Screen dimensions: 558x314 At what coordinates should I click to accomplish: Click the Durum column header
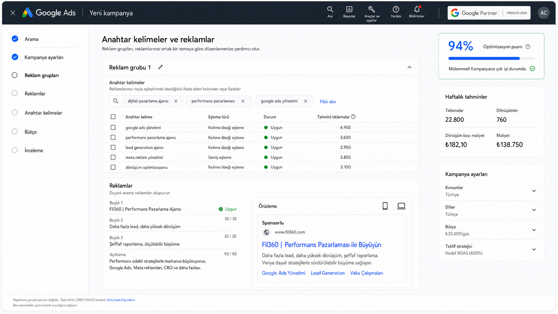[270, 117]
